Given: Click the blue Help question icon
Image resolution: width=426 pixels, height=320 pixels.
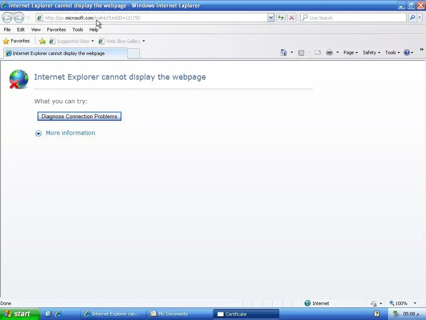Looking at the screenshot, I should (407, 52).
